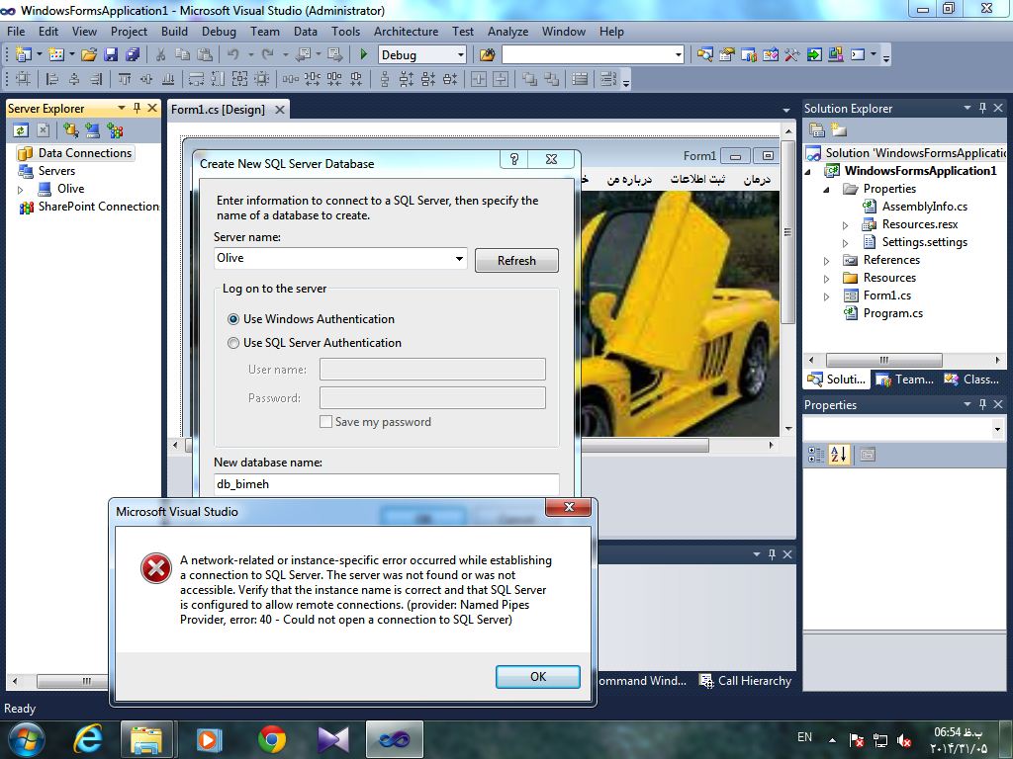Click the Connect to Database icon
Viewport: 1013px width, 759px height.
point(70,130)
